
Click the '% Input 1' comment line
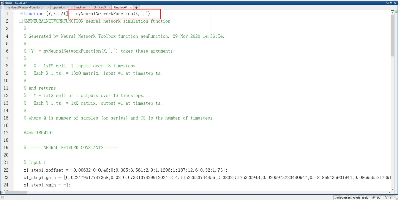click(x=35, y=162)
